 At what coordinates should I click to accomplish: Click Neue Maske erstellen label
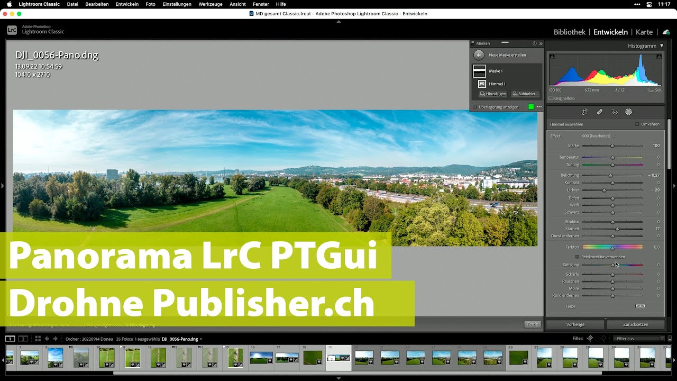point(507,55)
